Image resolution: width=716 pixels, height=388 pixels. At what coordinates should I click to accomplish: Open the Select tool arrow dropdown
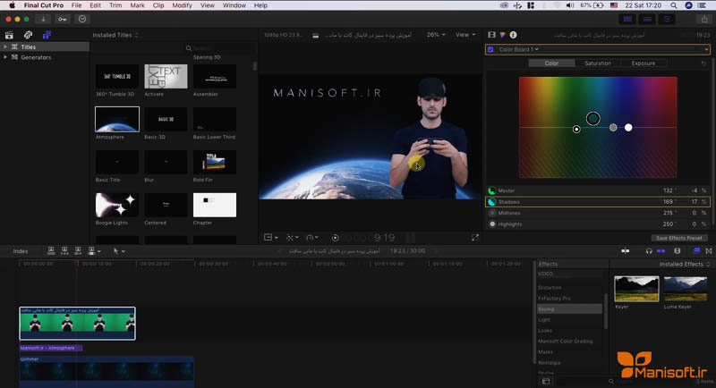point(119,250)
